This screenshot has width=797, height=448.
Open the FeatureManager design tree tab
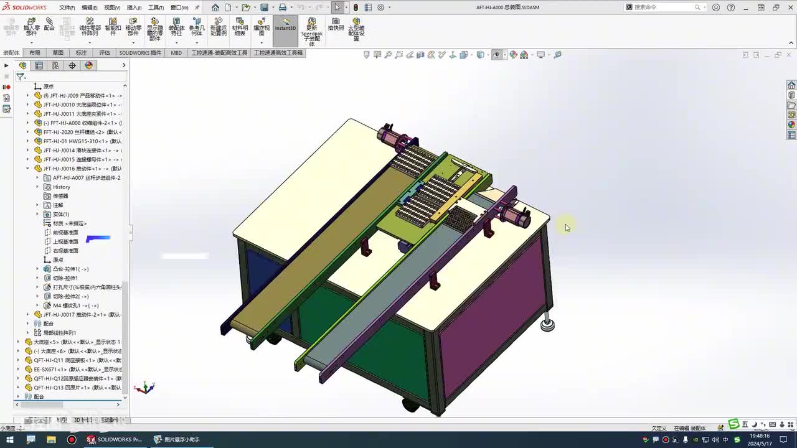[23, 65]
